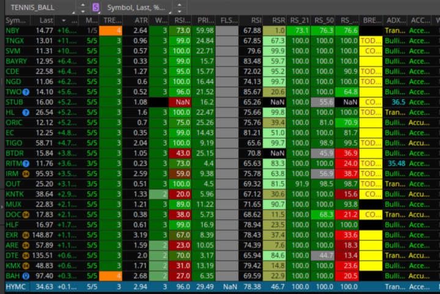Click the blue question mark icon next to HL

pos(26,112)
